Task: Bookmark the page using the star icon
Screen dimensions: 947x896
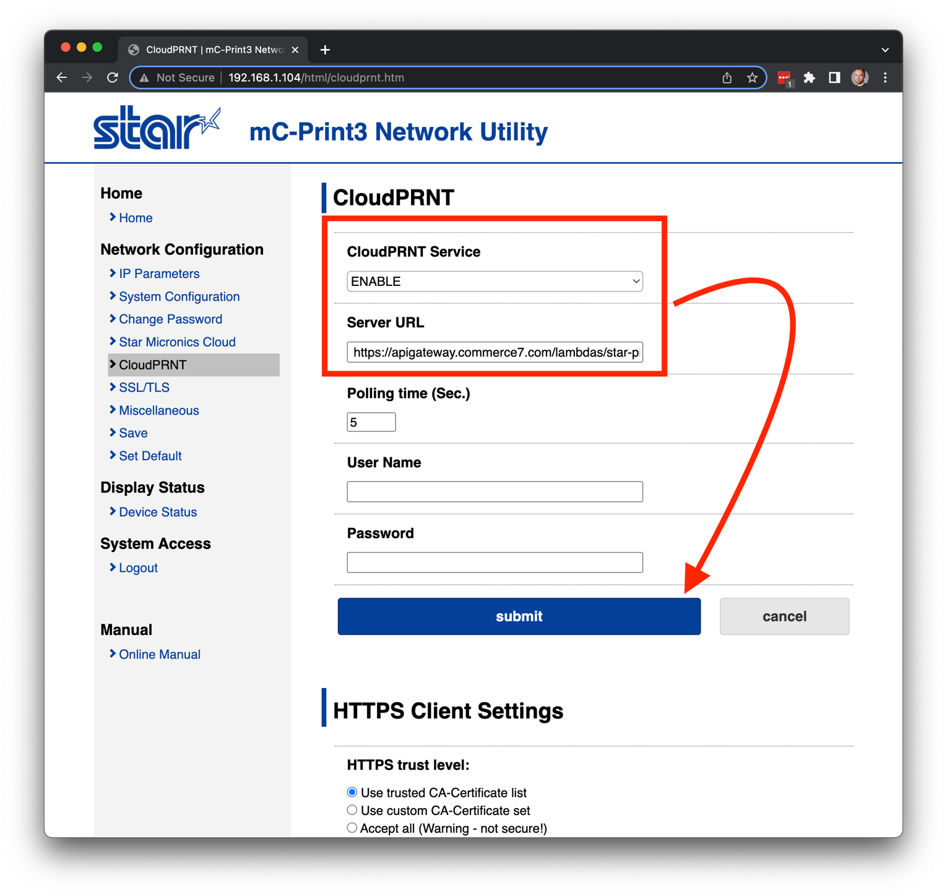Action: point(753,77)
